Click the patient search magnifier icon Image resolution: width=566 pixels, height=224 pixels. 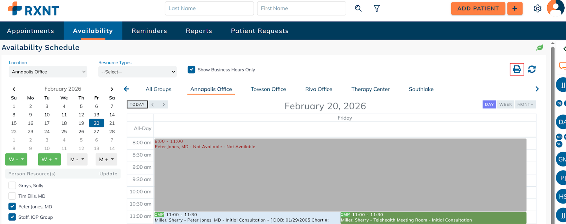pos(358,8)
